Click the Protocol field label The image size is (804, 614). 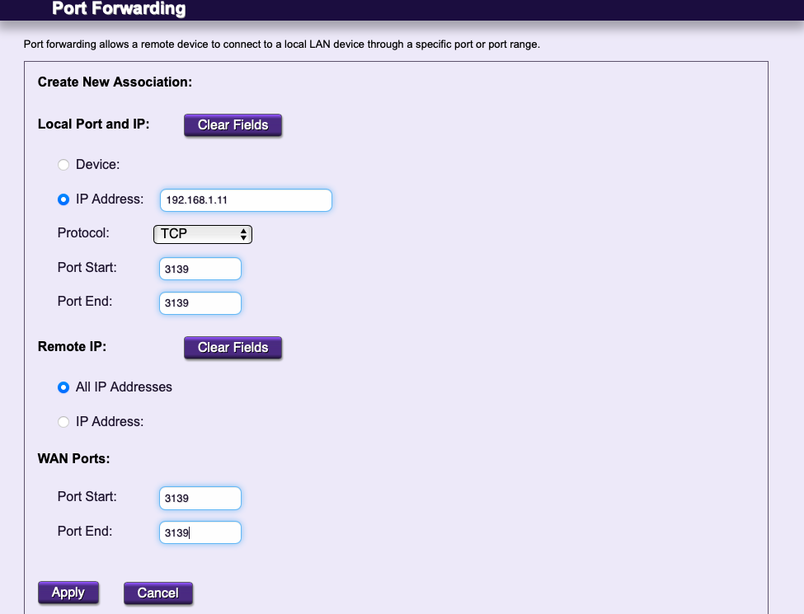[x=83, y=233]
